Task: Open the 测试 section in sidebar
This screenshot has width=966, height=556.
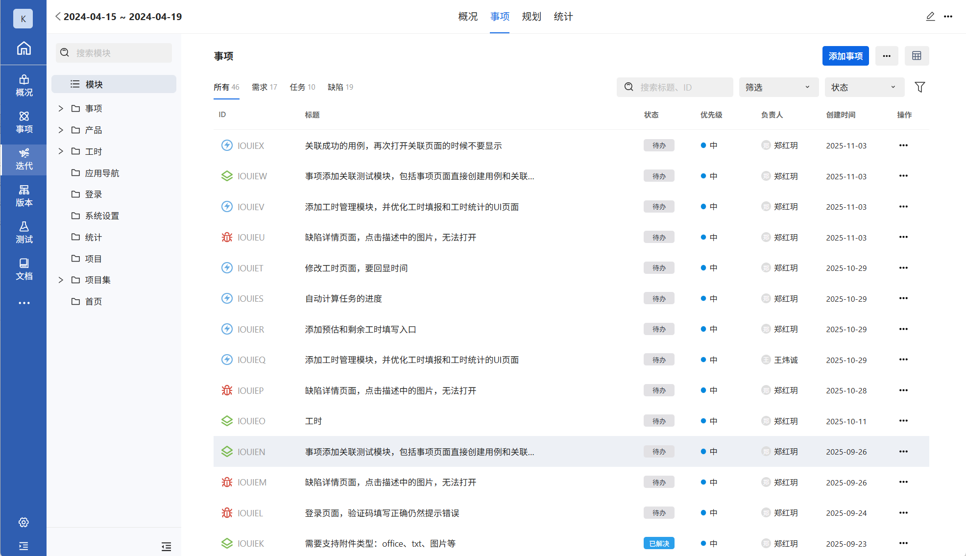Action: click(x=24, y=232)
